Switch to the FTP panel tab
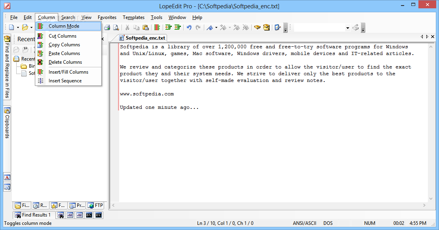The width and height of the screenshot is (439, 230). (95, 205)
